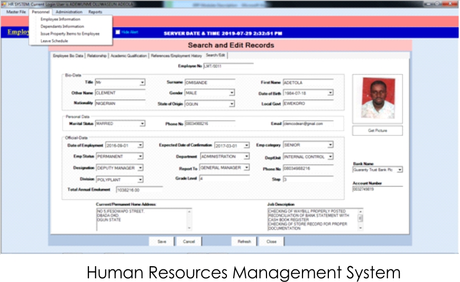Viewport: 460px width, 282px height.
Task: Hit the Refresh button
Action: tap(244, 241)
